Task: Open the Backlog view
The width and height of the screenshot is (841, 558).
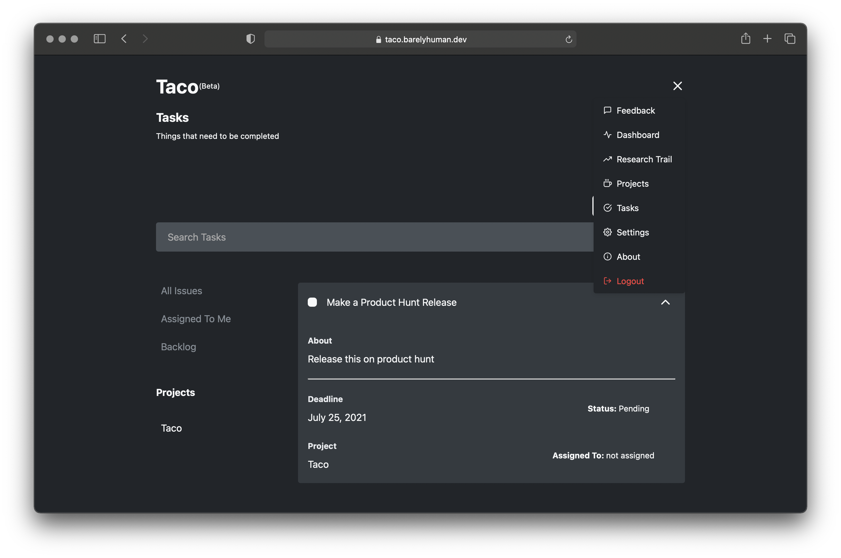Action: point(178,346)
